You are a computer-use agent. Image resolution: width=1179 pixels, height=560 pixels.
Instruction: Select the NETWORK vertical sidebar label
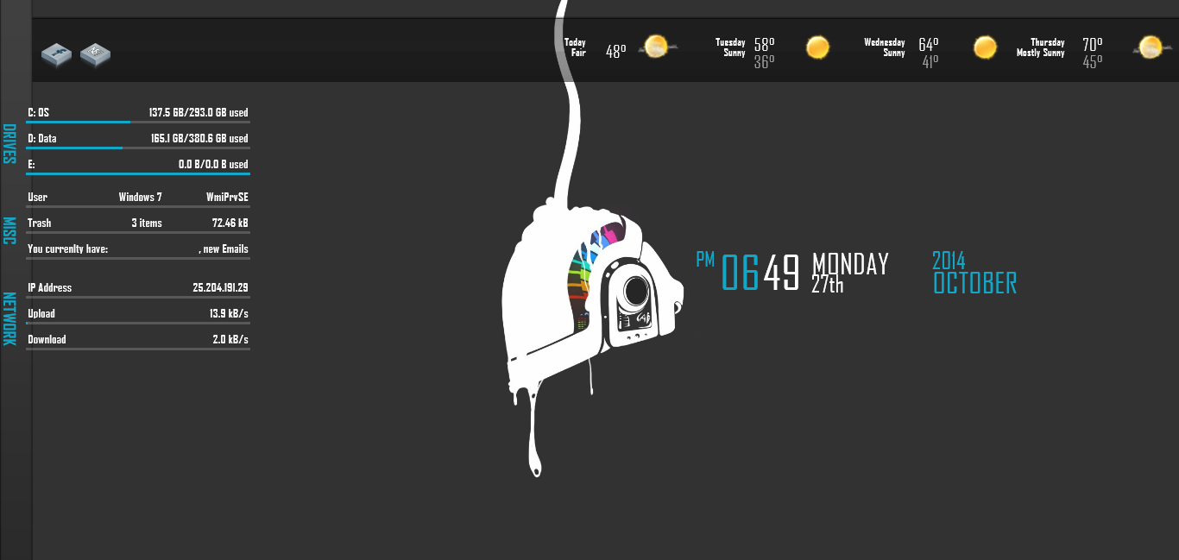(x=9, y=318)
